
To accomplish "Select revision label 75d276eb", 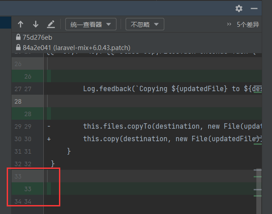I will pos(38,38).
